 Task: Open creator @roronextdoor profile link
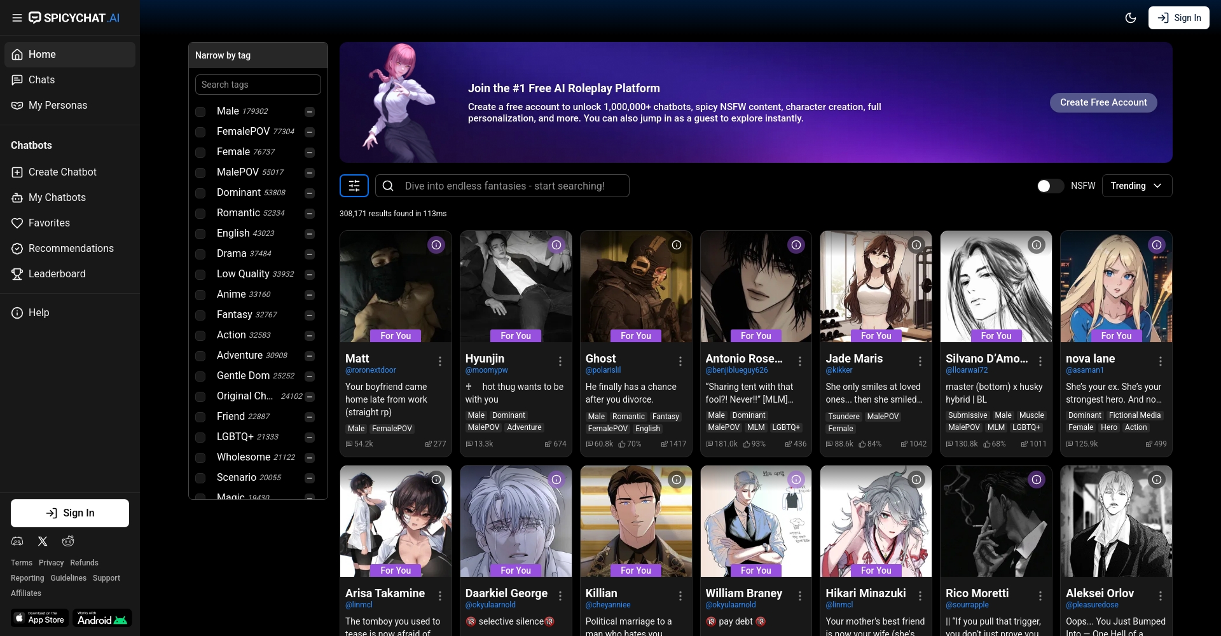coord(371,370)
